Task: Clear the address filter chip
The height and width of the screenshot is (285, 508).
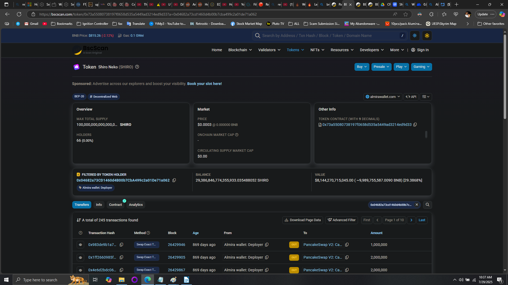Action: coord(417,205)
